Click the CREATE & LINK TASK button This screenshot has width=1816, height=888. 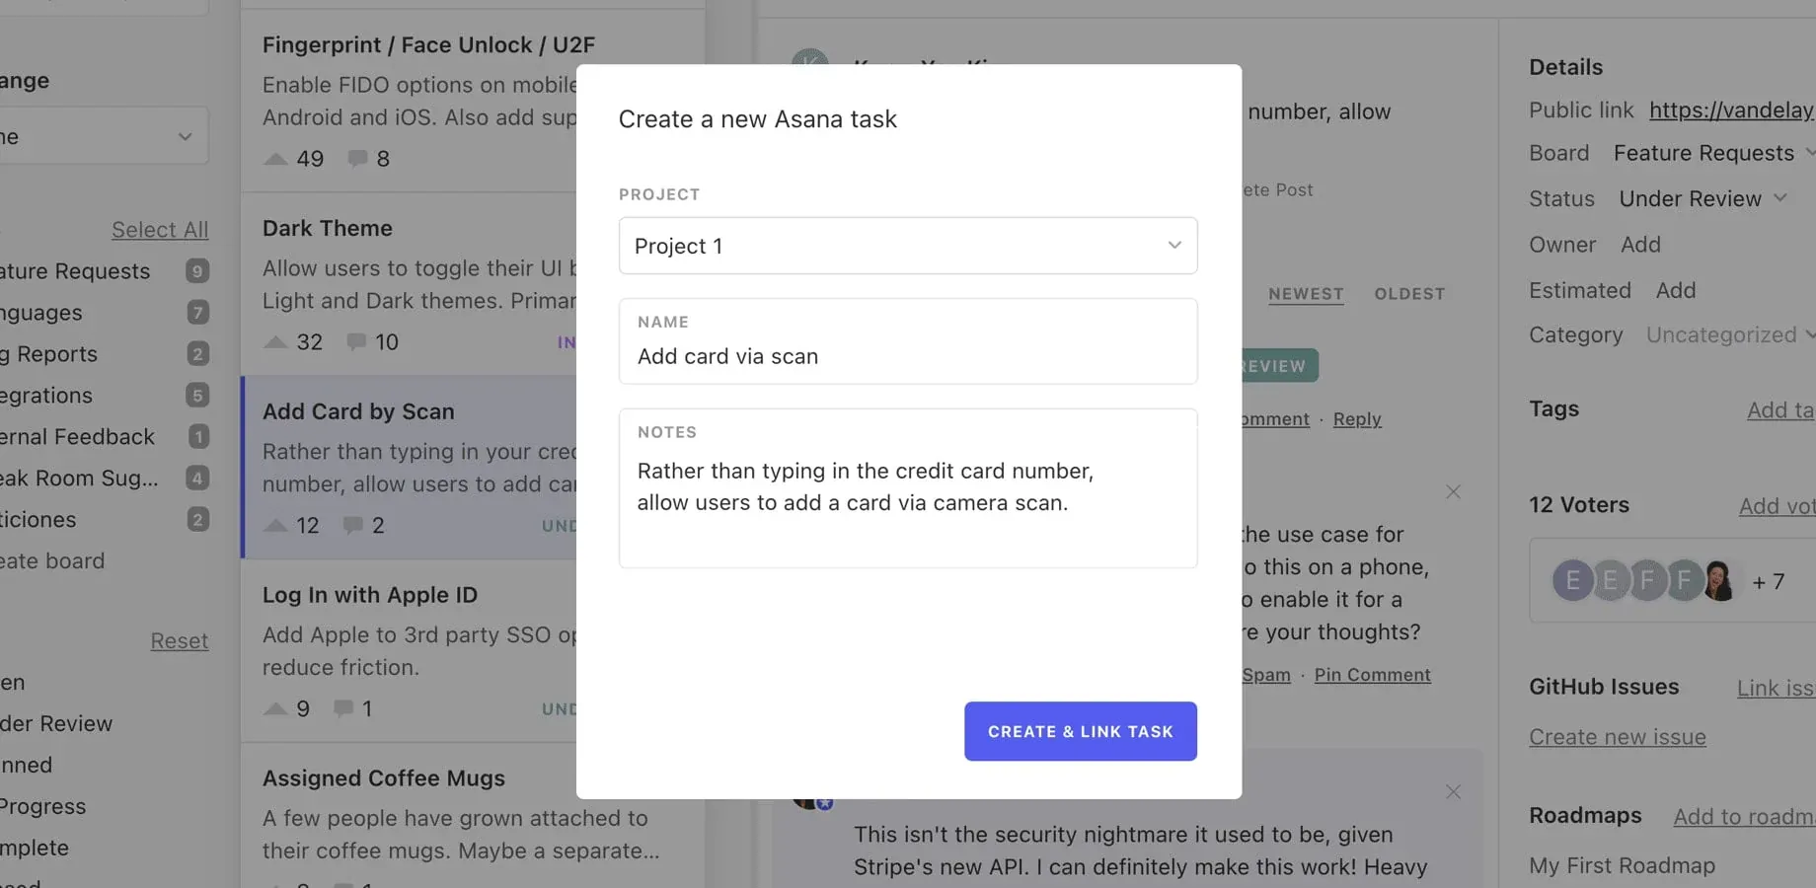[1080, 731]
